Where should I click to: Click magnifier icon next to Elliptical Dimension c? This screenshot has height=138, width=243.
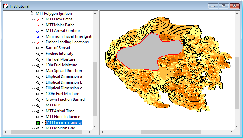pos(38,88)
